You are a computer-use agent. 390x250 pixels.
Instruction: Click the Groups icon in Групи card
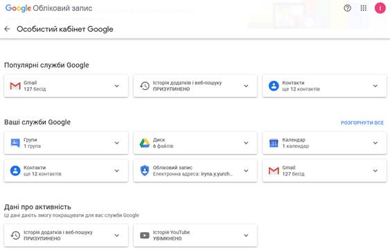coord(15,143)
